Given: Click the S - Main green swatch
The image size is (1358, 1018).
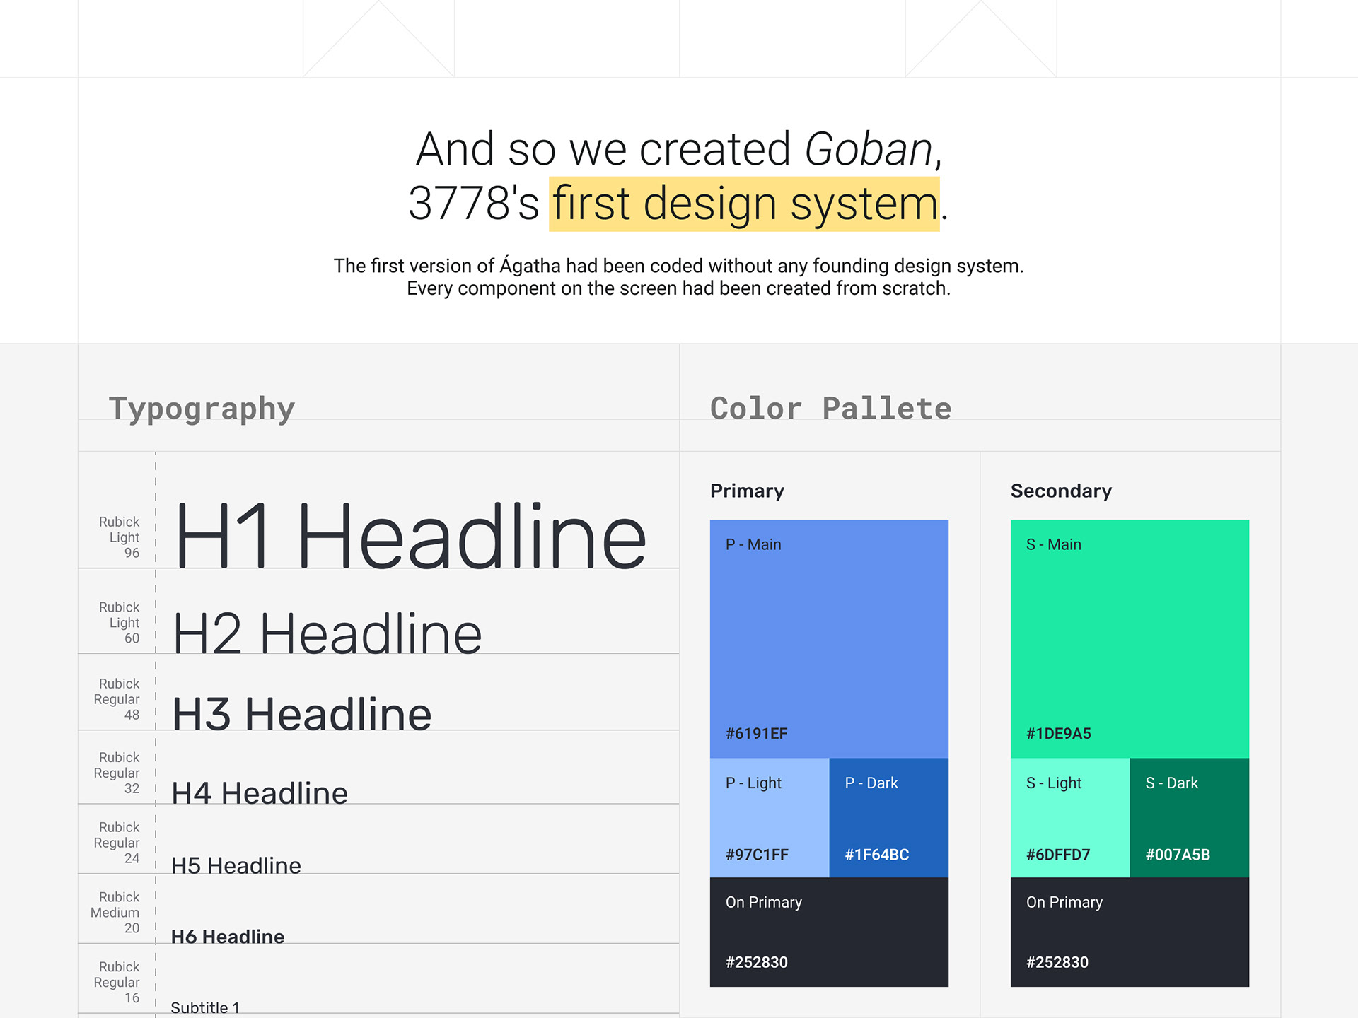Looking at the screenshot, I should click(1130, 638).
